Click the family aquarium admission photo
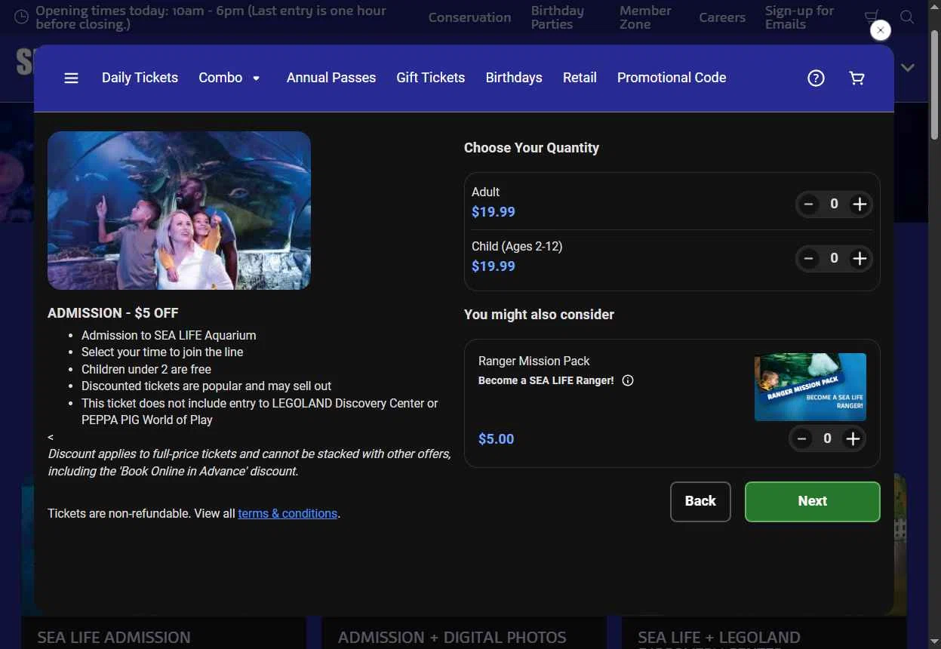The width and height of the screenshot is (941, 649). [x=179, y=211]
